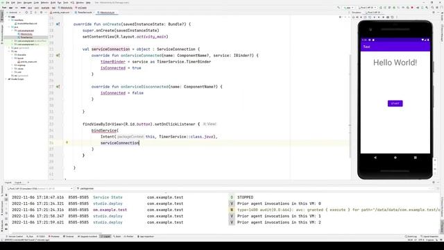Open the Edit menu
Viewport: 444px width, 250px height.
(13, 3)
